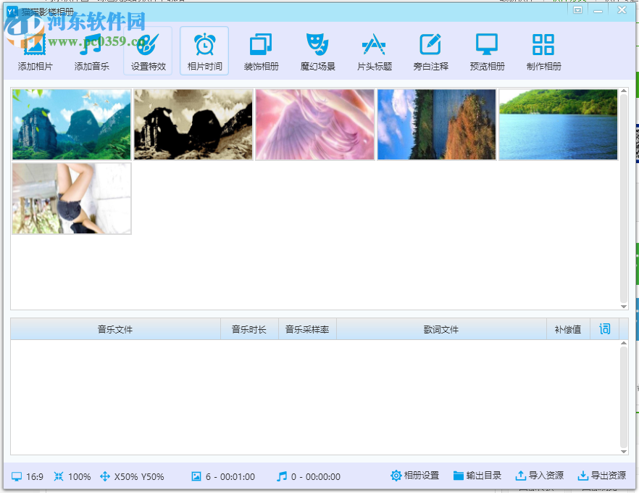Open 输出目录 output folder
639x493 pixels.
(477, 476)
